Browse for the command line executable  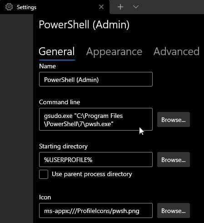tap(174, 120)
